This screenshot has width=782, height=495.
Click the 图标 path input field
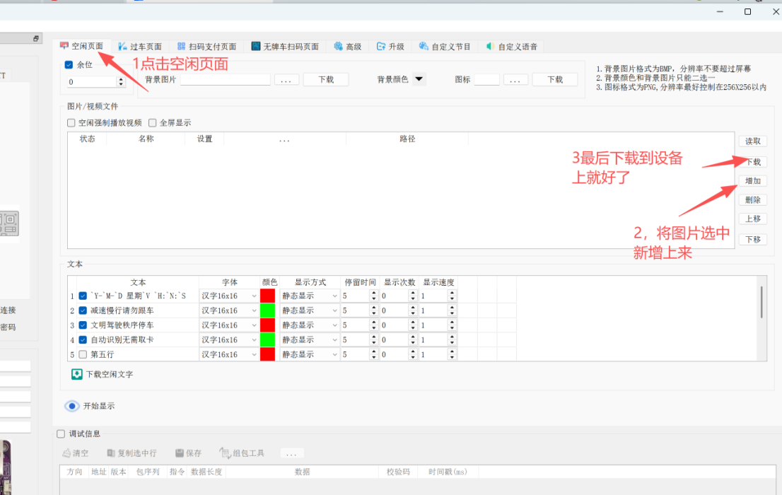click(x=486, y=80)
